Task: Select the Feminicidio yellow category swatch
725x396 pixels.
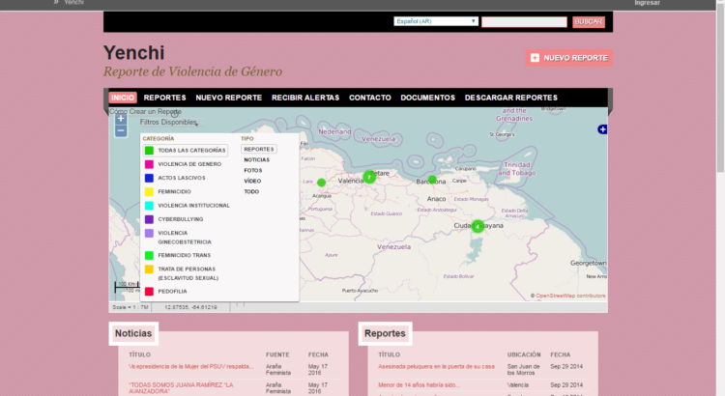Action: point(149,191)
